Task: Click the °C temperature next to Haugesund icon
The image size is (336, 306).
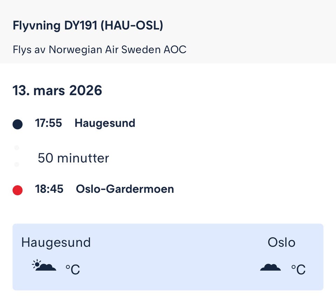Action: [73, 269]
